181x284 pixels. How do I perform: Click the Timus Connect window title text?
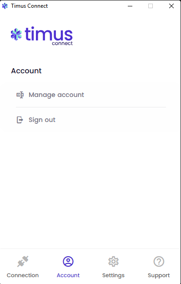coord(29,6)
